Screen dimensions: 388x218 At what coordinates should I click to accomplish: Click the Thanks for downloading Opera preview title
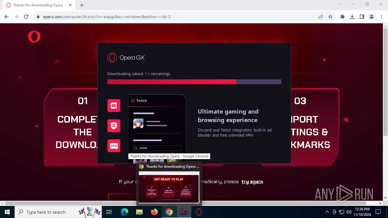point(173,167)
